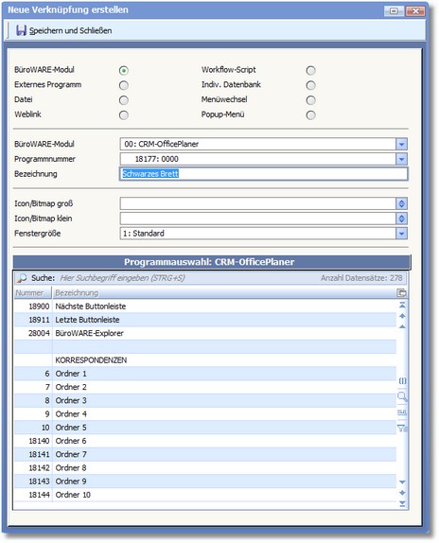
Task: Expand the Programmnummer dropdown arrow
Action: [401, 159]
